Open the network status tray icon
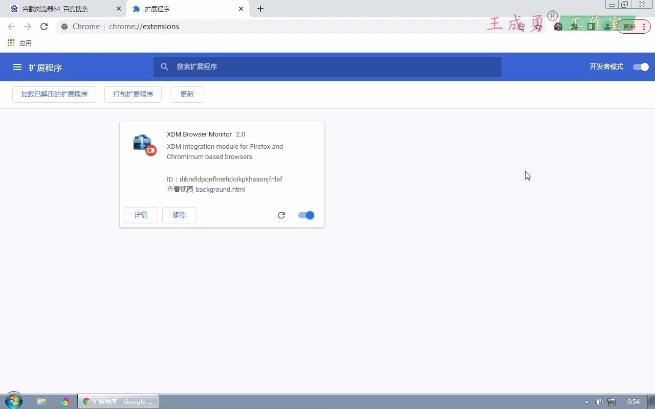Image resolution: width=655 pixels, height=409 pixels. 612,402
